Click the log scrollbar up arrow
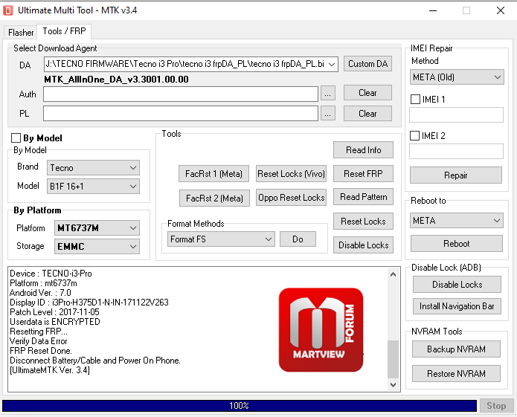 tap(393, 274)
